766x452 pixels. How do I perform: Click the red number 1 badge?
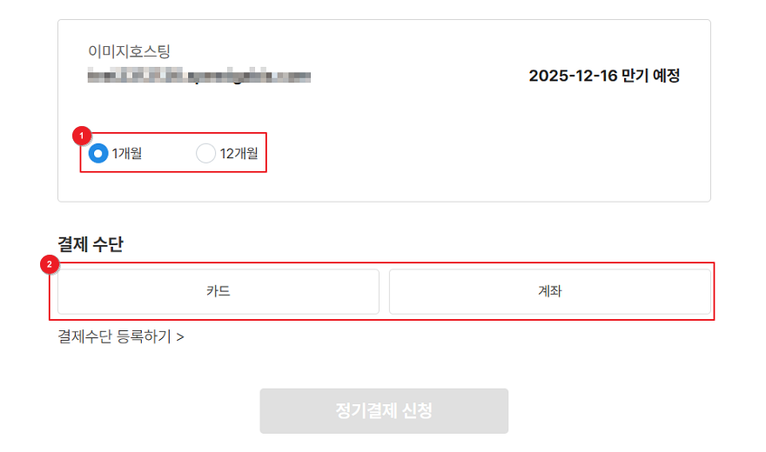coord(82,136)
